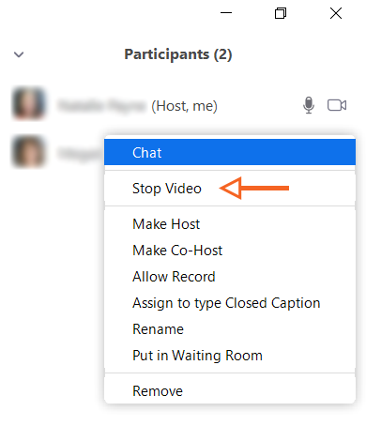Click the host's profile picture
This screenshot has height=426, width=366.
[x=28, y=103]
